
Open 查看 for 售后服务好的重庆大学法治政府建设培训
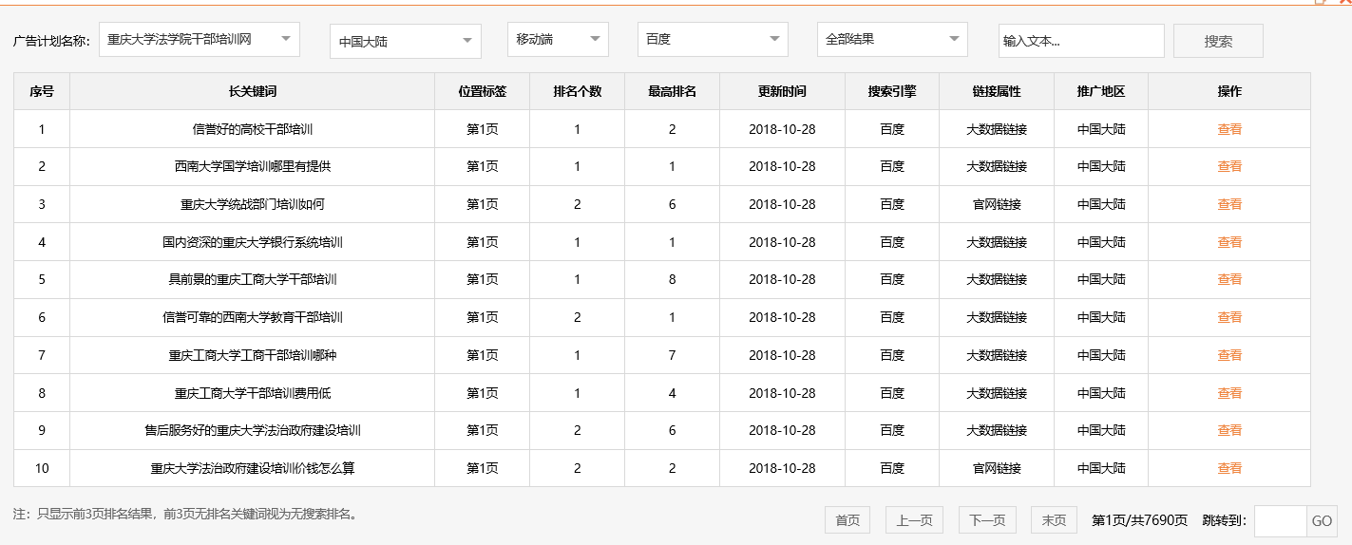click(1229, 430)
